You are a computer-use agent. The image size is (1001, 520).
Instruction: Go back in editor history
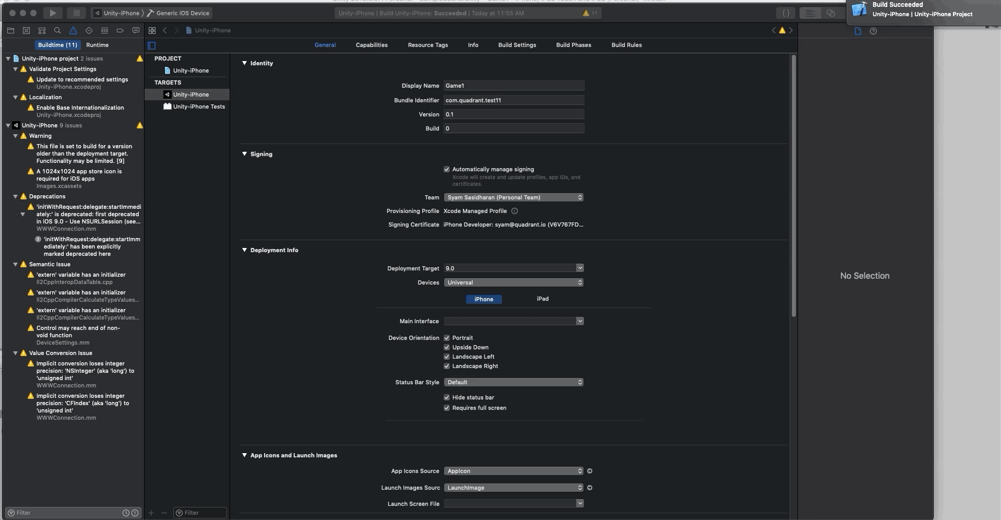click(165, 30)
